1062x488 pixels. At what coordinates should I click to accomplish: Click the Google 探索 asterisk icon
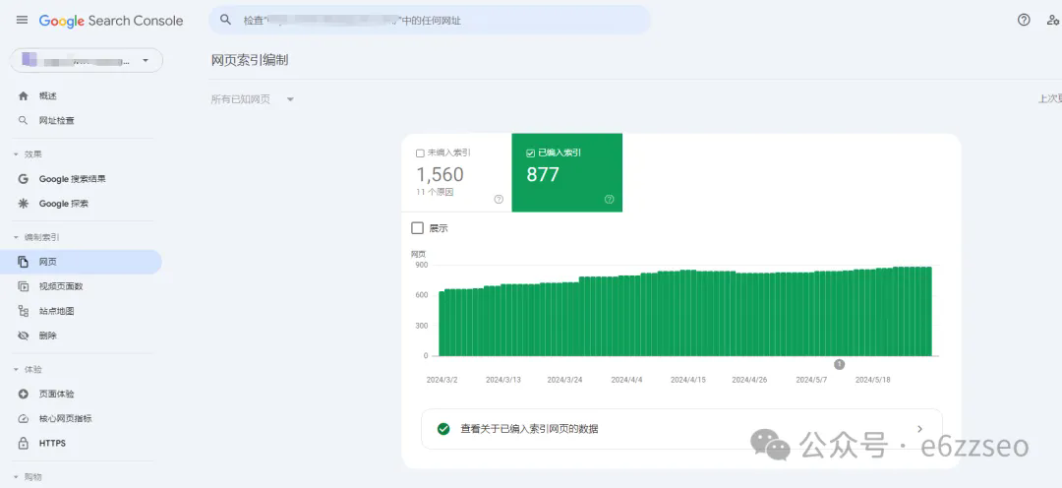point(23,204)
